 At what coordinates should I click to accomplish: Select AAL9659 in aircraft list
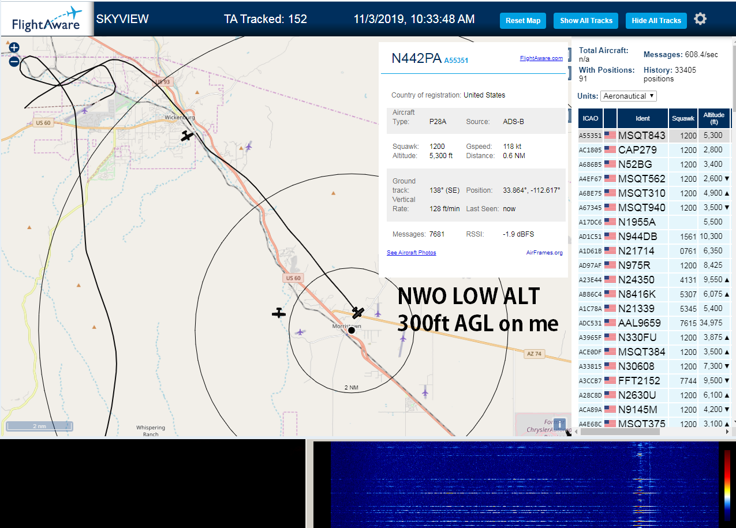point(640,323)
